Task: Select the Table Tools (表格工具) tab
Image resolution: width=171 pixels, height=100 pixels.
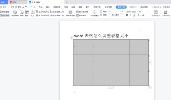Action: click(x=121, y=7)
